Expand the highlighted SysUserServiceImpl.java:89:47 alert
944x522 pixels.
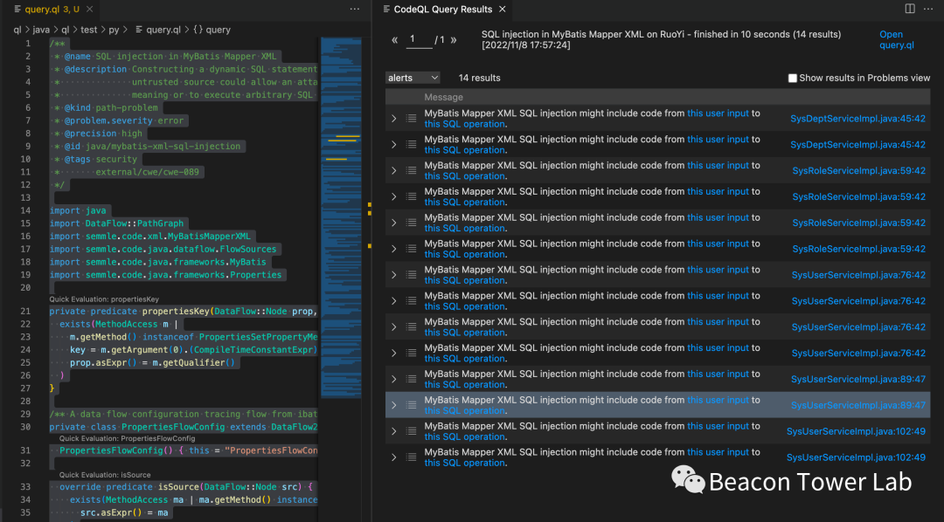click(394, 405)
